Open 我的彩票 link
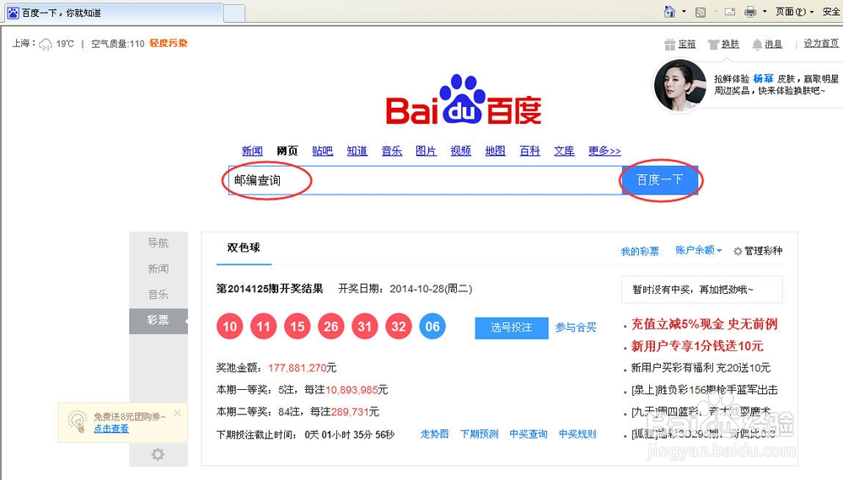The width and height of the screenshot is (843, 480). click(x=640, y=251)
